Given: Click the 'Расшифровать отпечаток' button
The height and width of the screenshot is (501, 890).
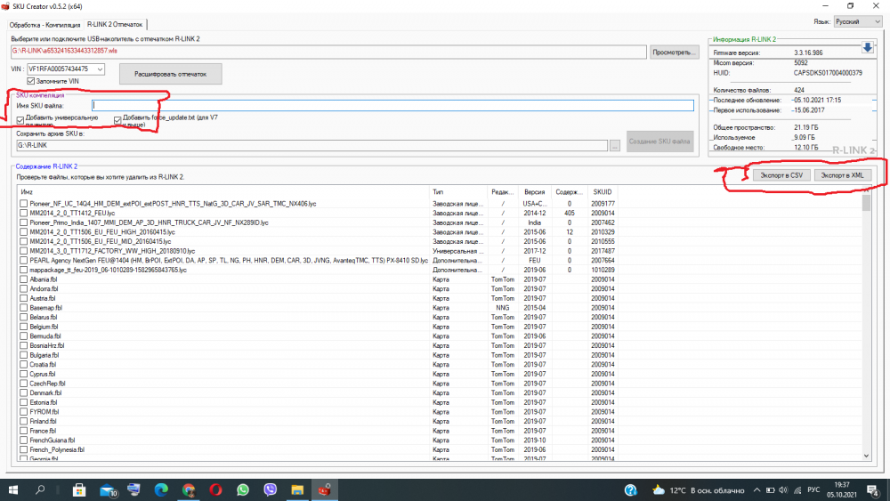Looking at the screenshot, I should point(170,74).
